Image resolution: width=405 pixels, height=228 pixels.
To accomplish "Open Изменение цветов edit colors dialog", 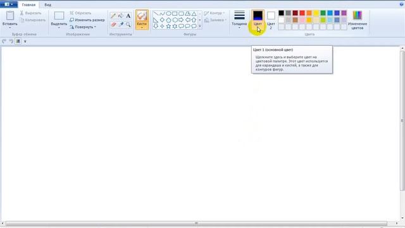I will [358, 20].
